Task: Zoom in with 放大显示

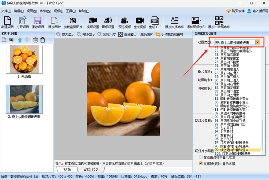Action: click(x=65, y=34)
